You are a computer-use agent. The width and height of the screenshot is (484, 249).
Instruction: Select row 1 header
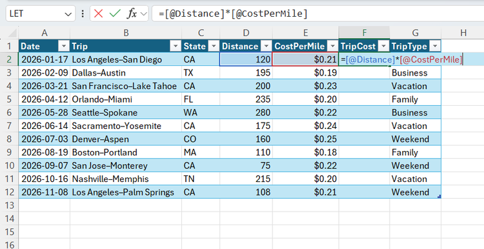coord(9,46)
